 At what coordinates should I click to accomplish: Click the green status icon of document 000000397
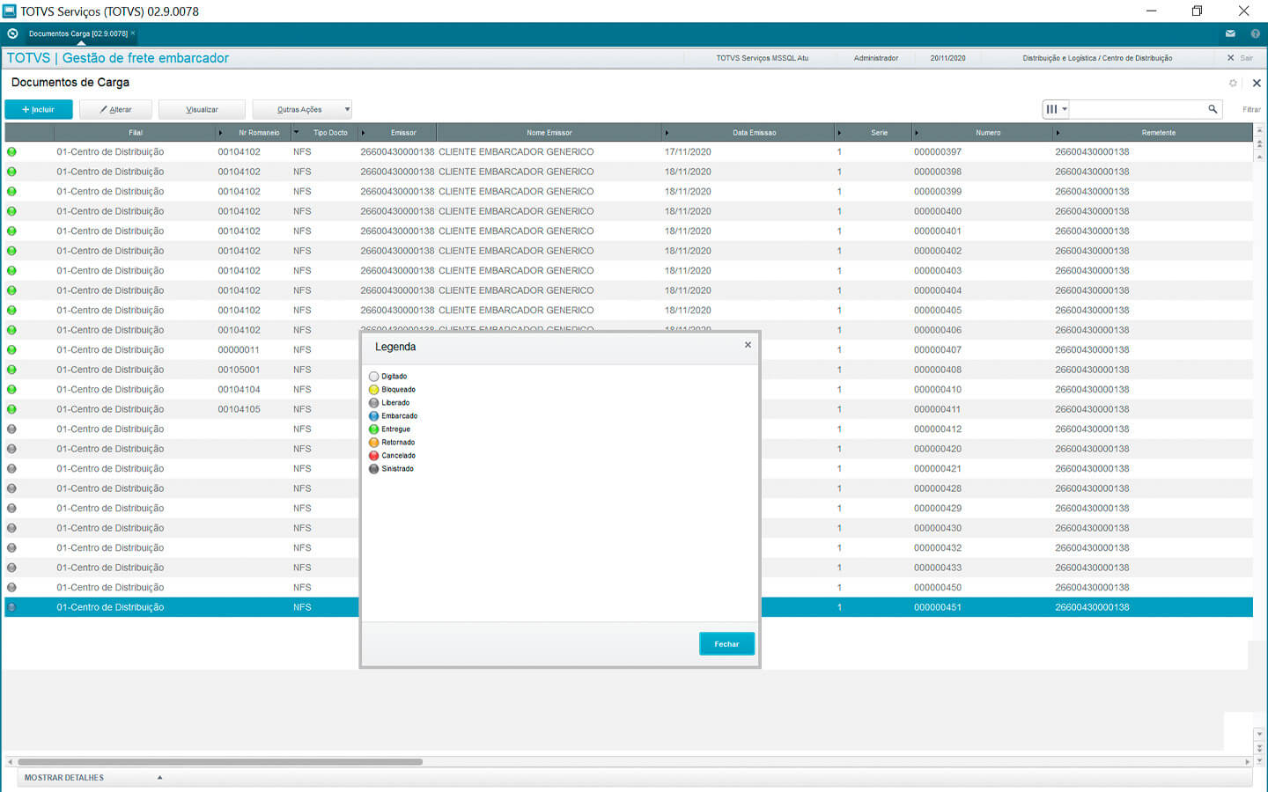click(11, 151)
